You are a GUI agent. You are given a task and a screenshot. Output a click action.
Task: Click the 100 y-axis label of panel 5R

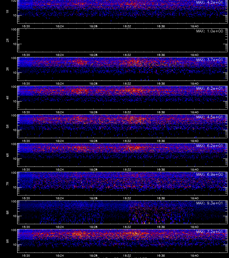(x=14, y=116)
